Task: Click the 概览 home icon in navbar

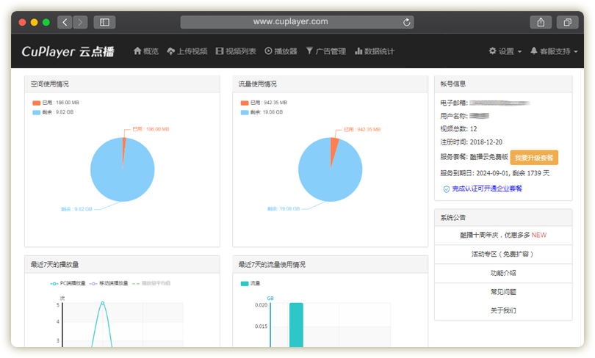Action: pyautogui.click(x=137, y=51)
